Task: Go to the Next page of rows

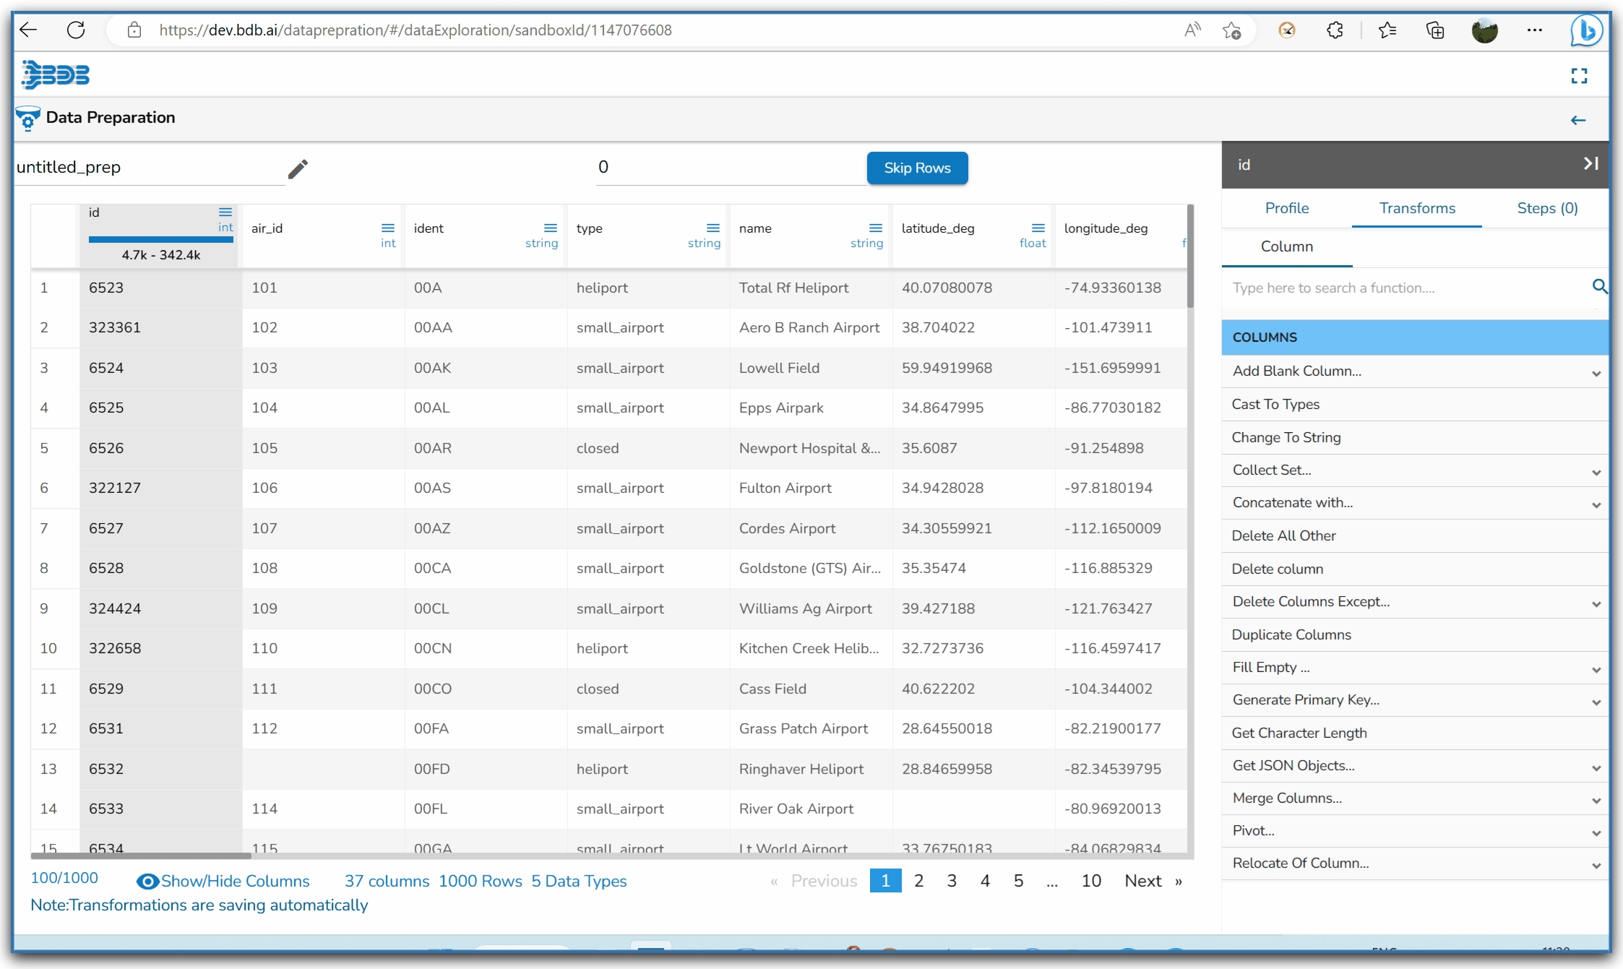Action: point(1143,881)
